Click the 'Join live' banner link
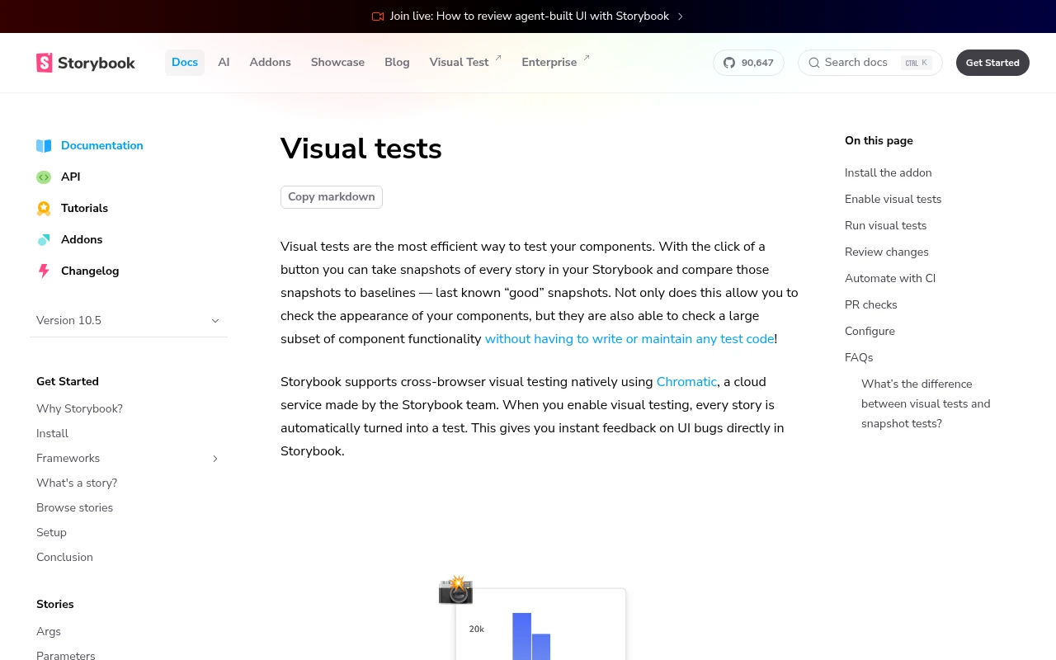Viewport: 1056px width, 660px height. coord(529,16)
